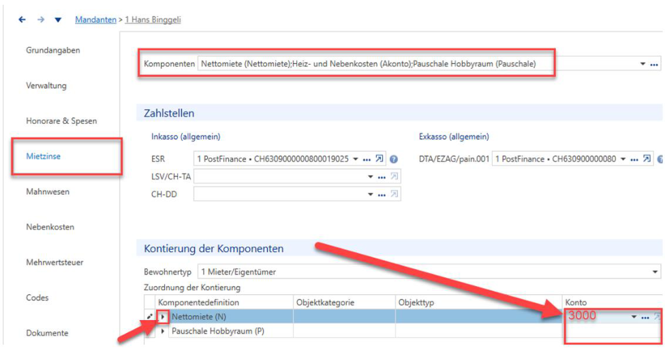Click Objektkategorie cell of Nettomiete row
Screen dimensions: 665x350
pyautogui.click(x=344, y=317)
